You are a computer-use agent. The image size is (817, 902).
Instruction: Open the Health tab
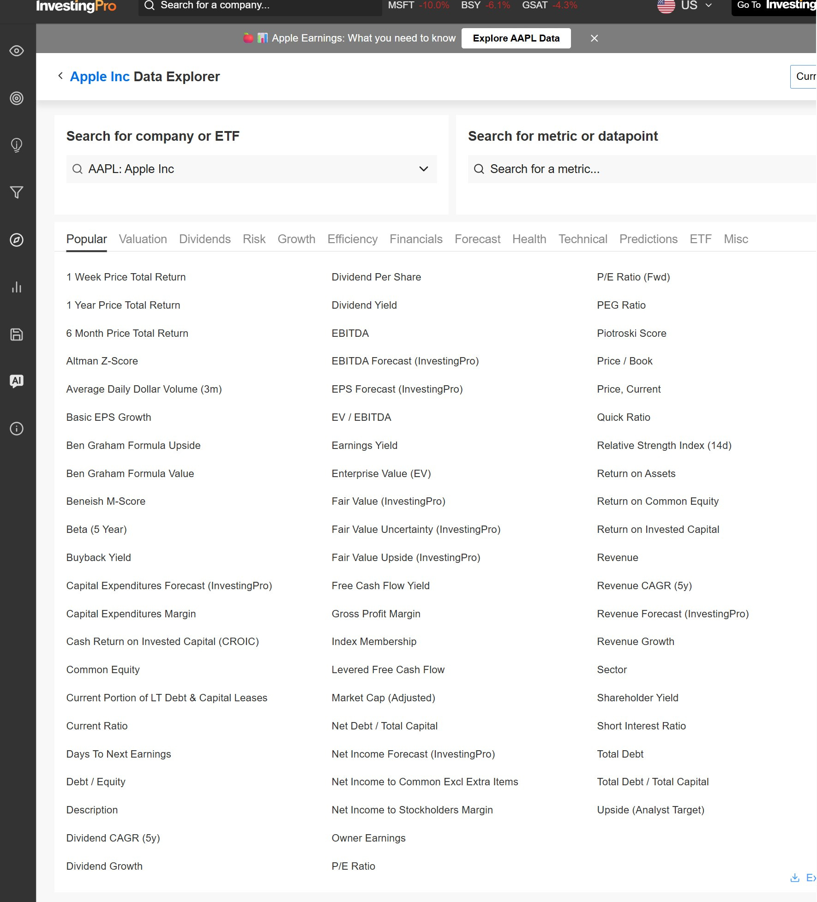529,239
